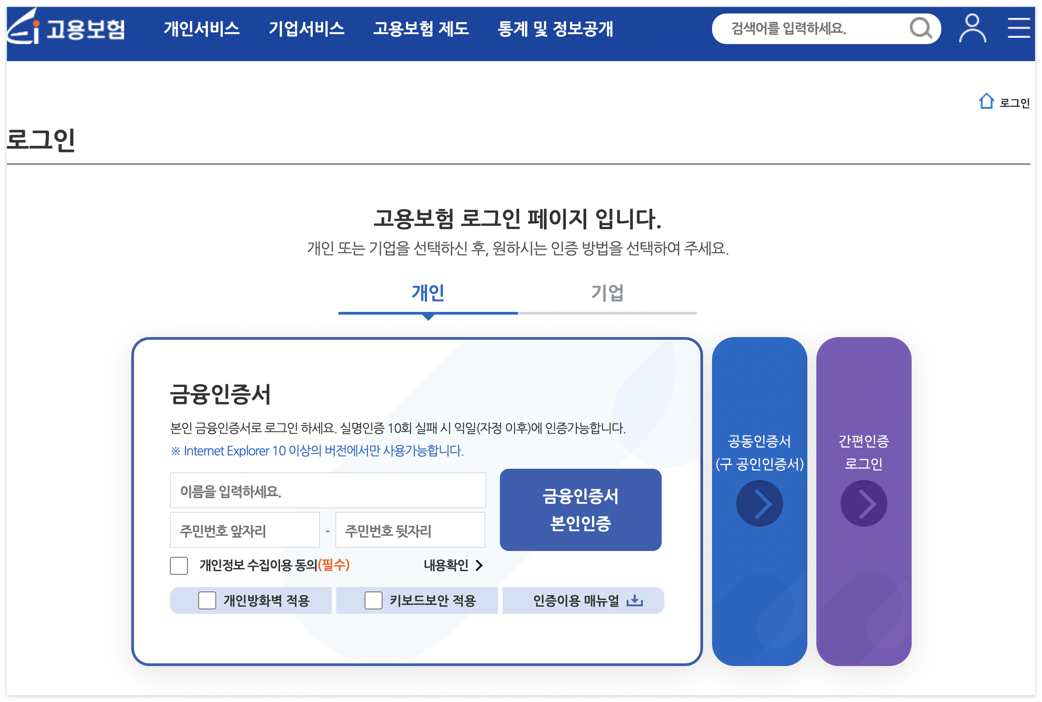This screenshot has height=702, width=1042.
Task: Open 공동인증서 login via its arrow icon
Action: click(760, 503)
